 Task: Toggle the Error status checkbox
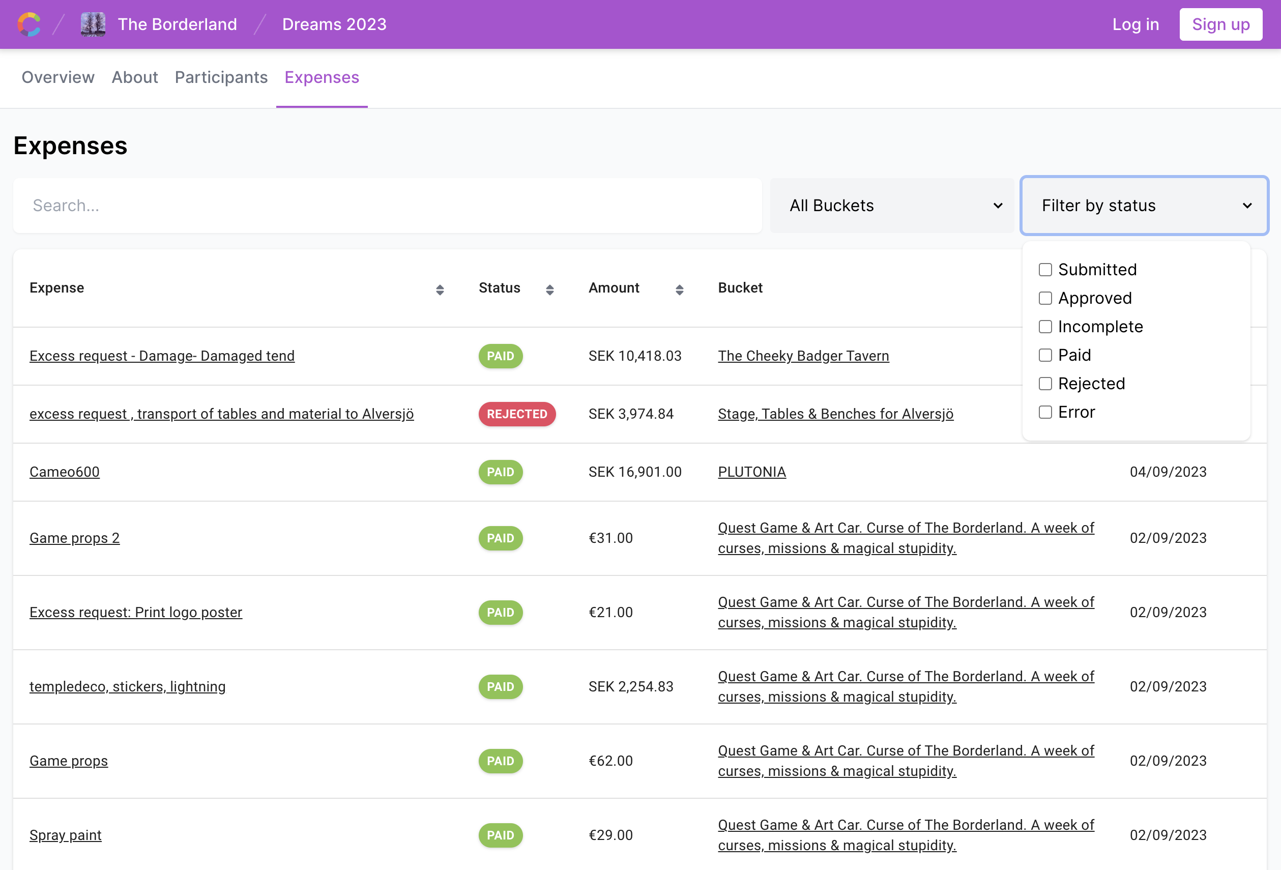1045,413
